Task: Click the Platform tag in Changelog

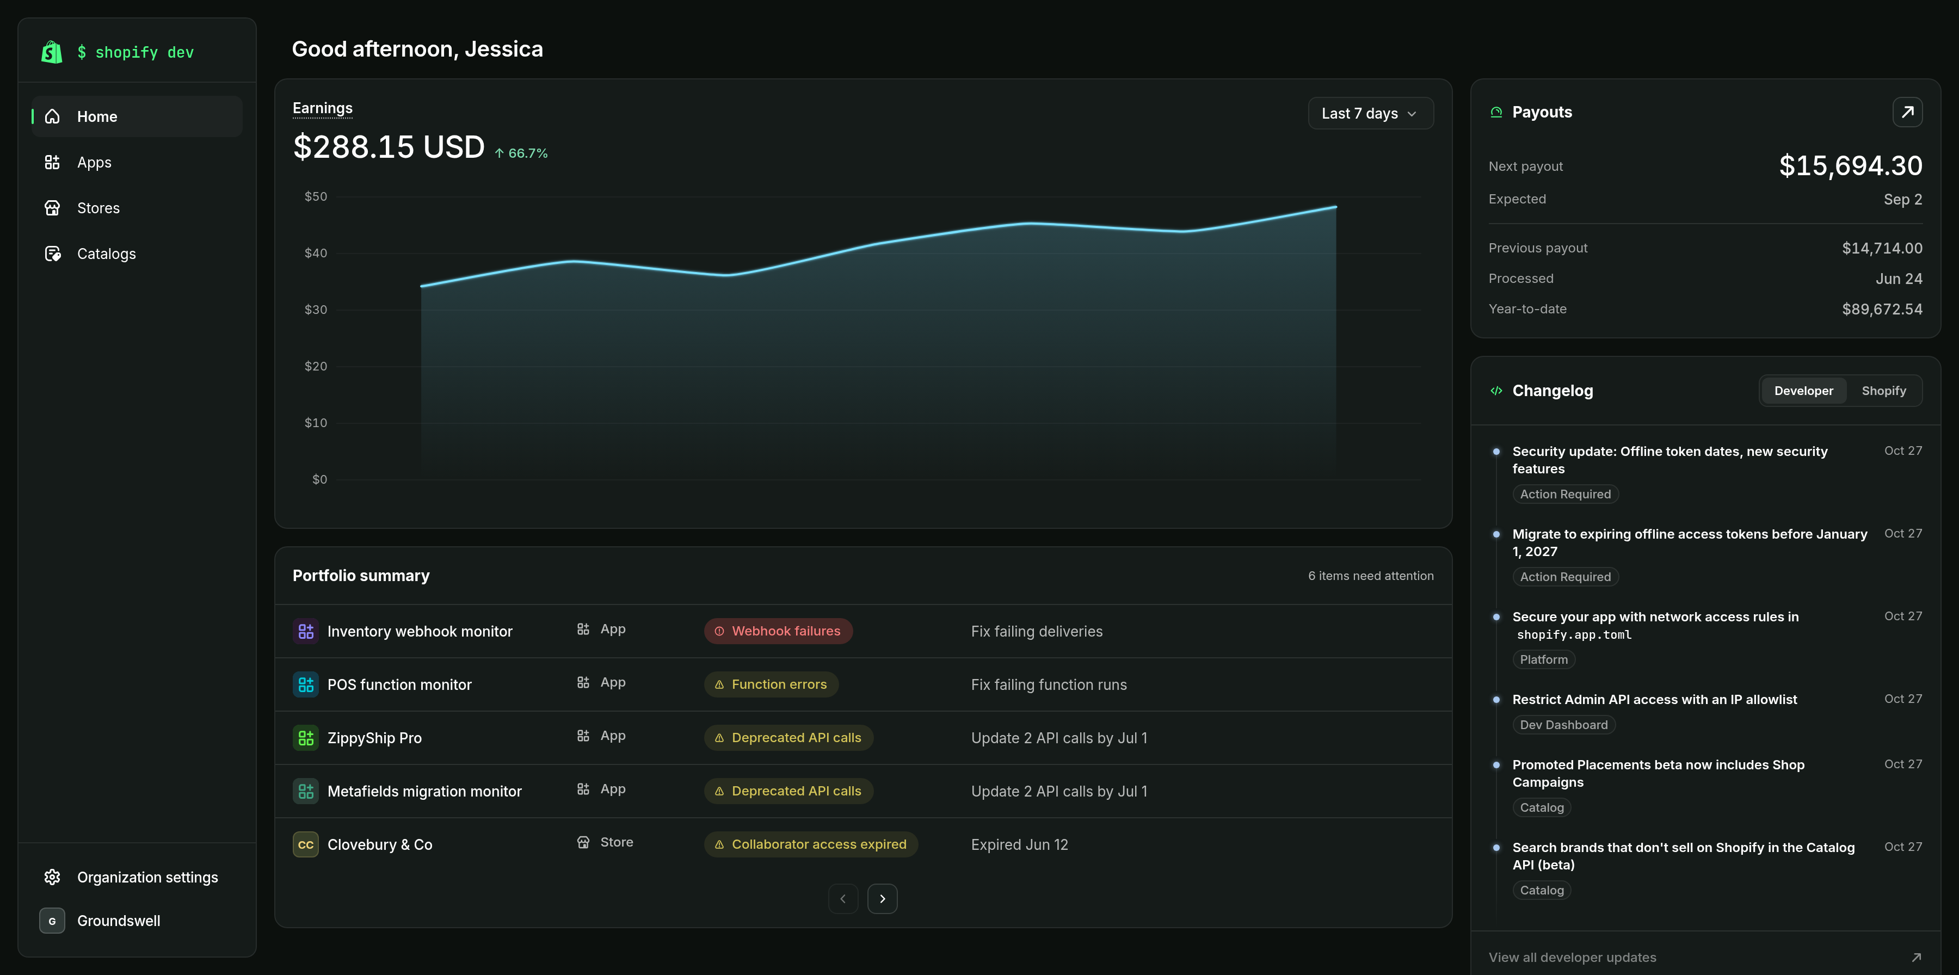Action: coord(1543,659)
